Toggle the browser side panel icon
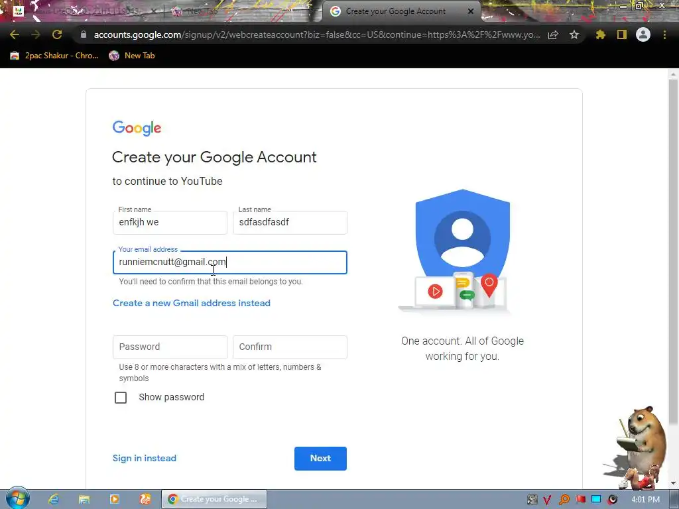The width and height of the screenshot is (679, 509). [x=622, y=34]
